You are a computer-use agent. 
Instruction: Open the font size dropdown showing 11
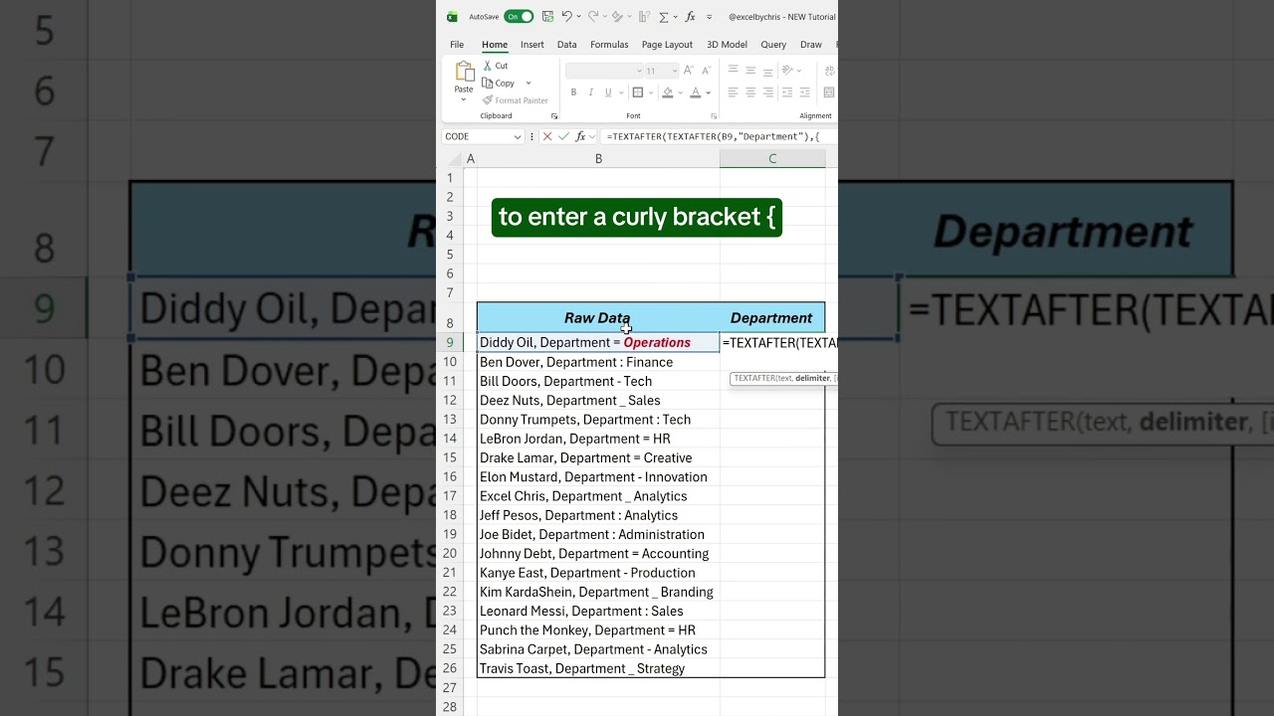[x=674, y=71]
